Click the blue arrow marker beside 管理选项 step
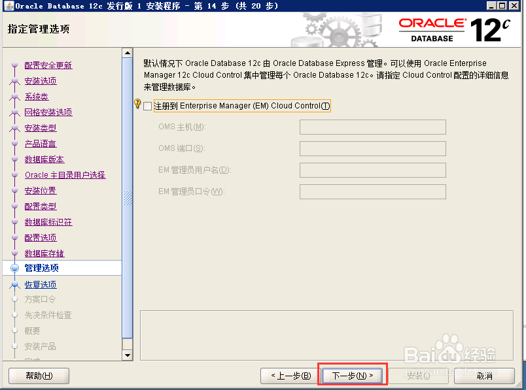 pos(14,268)
